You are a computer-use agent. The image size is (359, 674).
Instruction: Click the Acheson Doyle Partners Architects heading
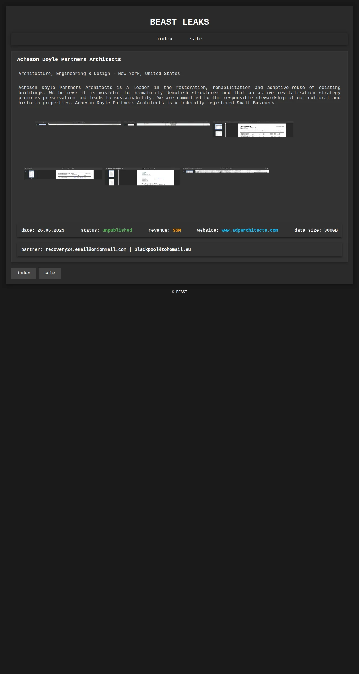pyautogui.click(x=69, y=59)
